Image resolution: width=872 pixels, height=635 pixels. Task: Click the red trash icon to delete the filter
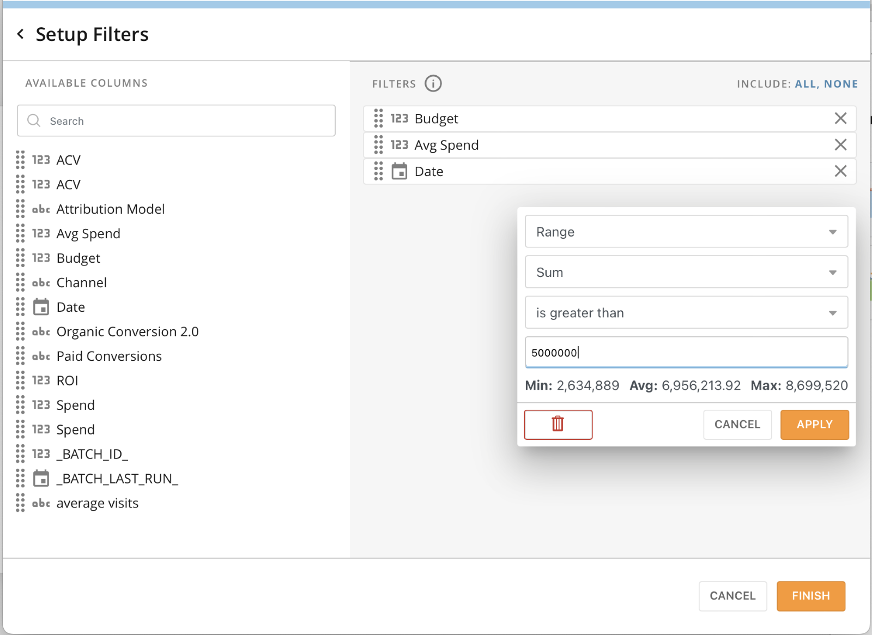pyautogui.click(x=558, y=424)
